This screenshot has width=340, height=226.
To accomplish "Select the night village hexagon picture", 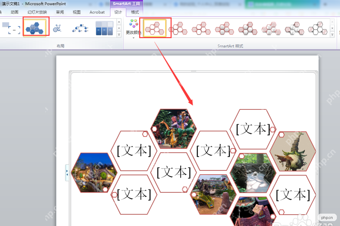I will point(94,172).
